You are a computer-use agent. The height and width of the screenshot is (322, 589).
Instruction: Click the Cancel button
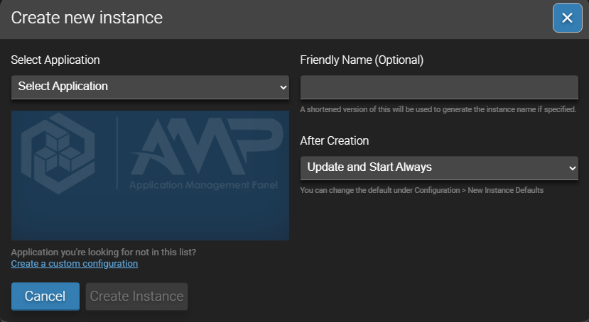tap(45, 296)
